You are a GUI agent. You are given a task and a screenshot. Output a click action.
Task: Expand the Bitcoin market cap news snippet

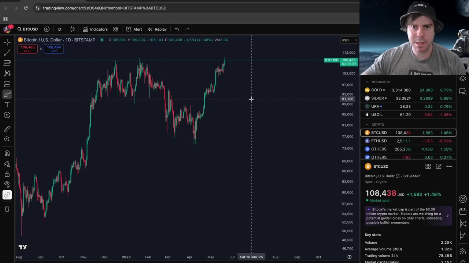(x=408, y=216)
